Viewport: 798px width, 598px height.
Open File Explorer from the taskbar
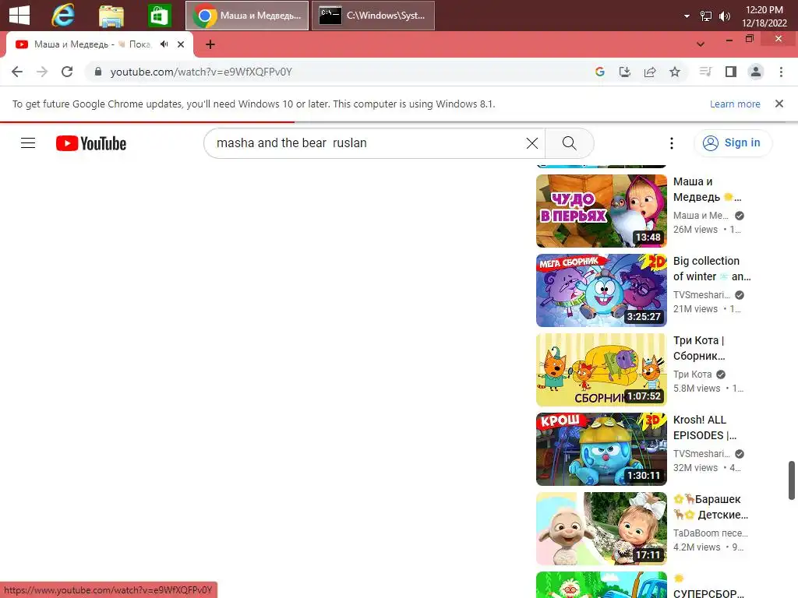point(111,16)
